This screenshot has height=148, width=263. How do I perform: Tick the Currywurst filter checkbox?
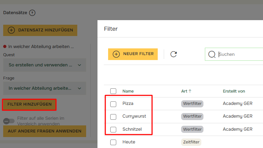click(113, 117)
